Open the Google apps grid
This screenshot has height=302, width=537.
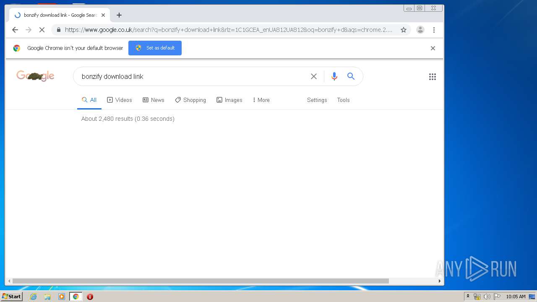pos(433,77)
